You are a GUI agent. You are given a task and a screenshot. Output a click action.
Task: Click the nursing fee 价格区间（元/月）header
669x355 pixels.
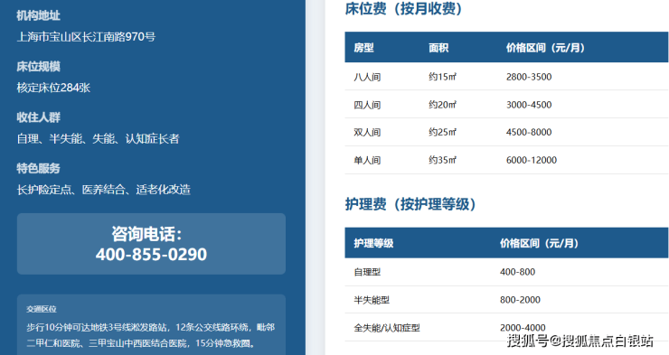540,243
